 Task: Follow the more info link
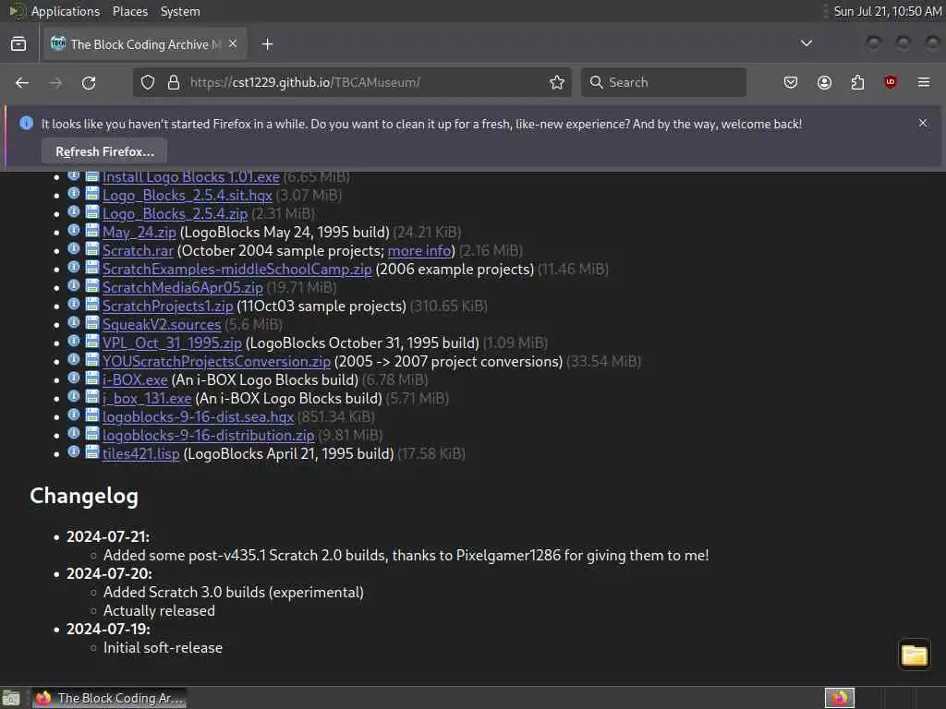point(419,251)
